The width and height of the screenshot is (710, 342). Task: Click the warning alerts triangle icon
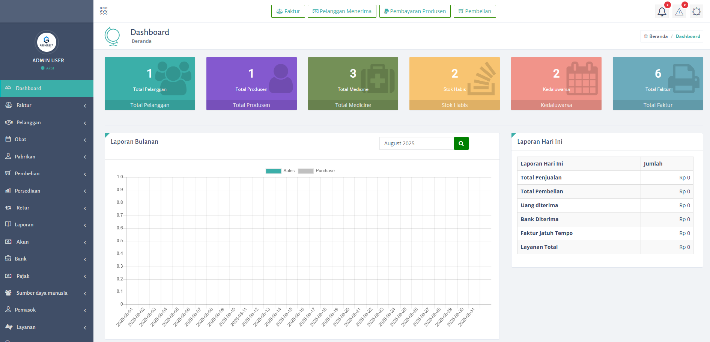click(679, 12)
